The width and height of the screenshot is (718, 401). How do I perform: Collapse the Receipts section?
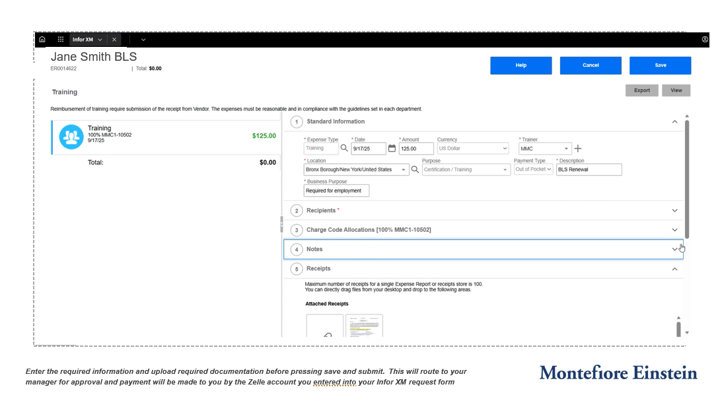(674, 269)
